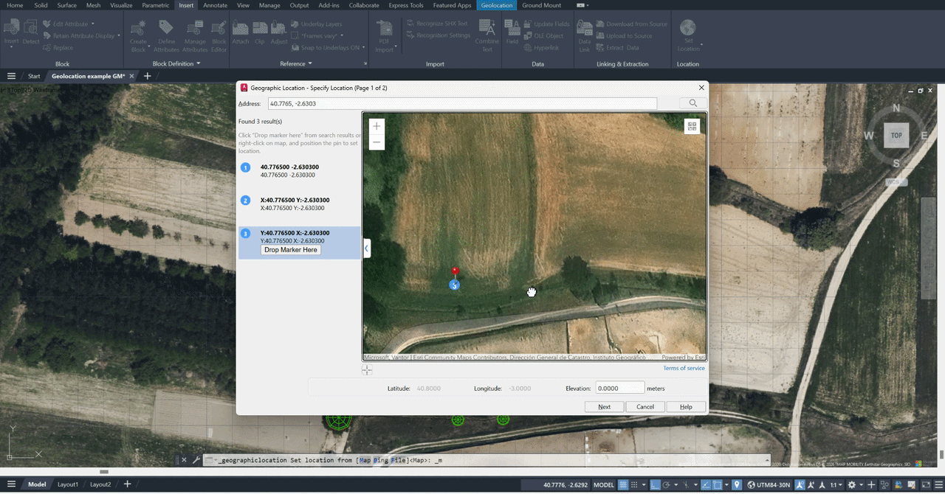Collapse the search results panel arrow
945x494 pixels.
point(366,248)
